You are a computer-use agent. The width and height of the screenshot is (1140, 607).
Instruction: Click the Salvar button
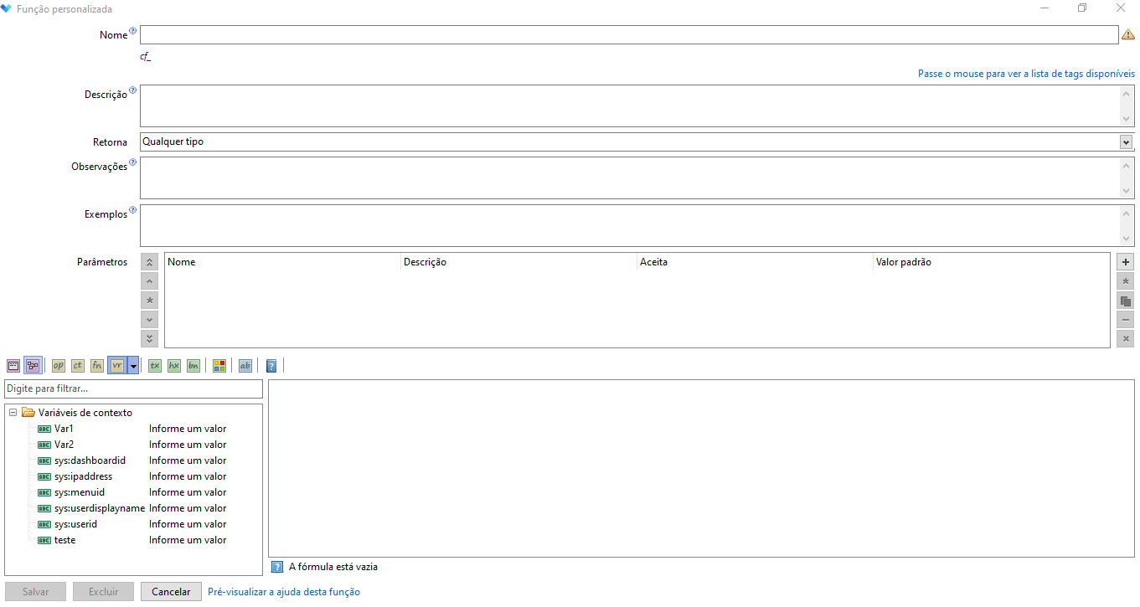point(36,592)
